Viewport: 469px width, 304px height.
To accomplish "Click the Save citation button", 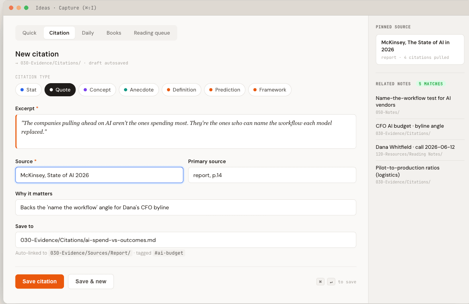I will 39,282.
